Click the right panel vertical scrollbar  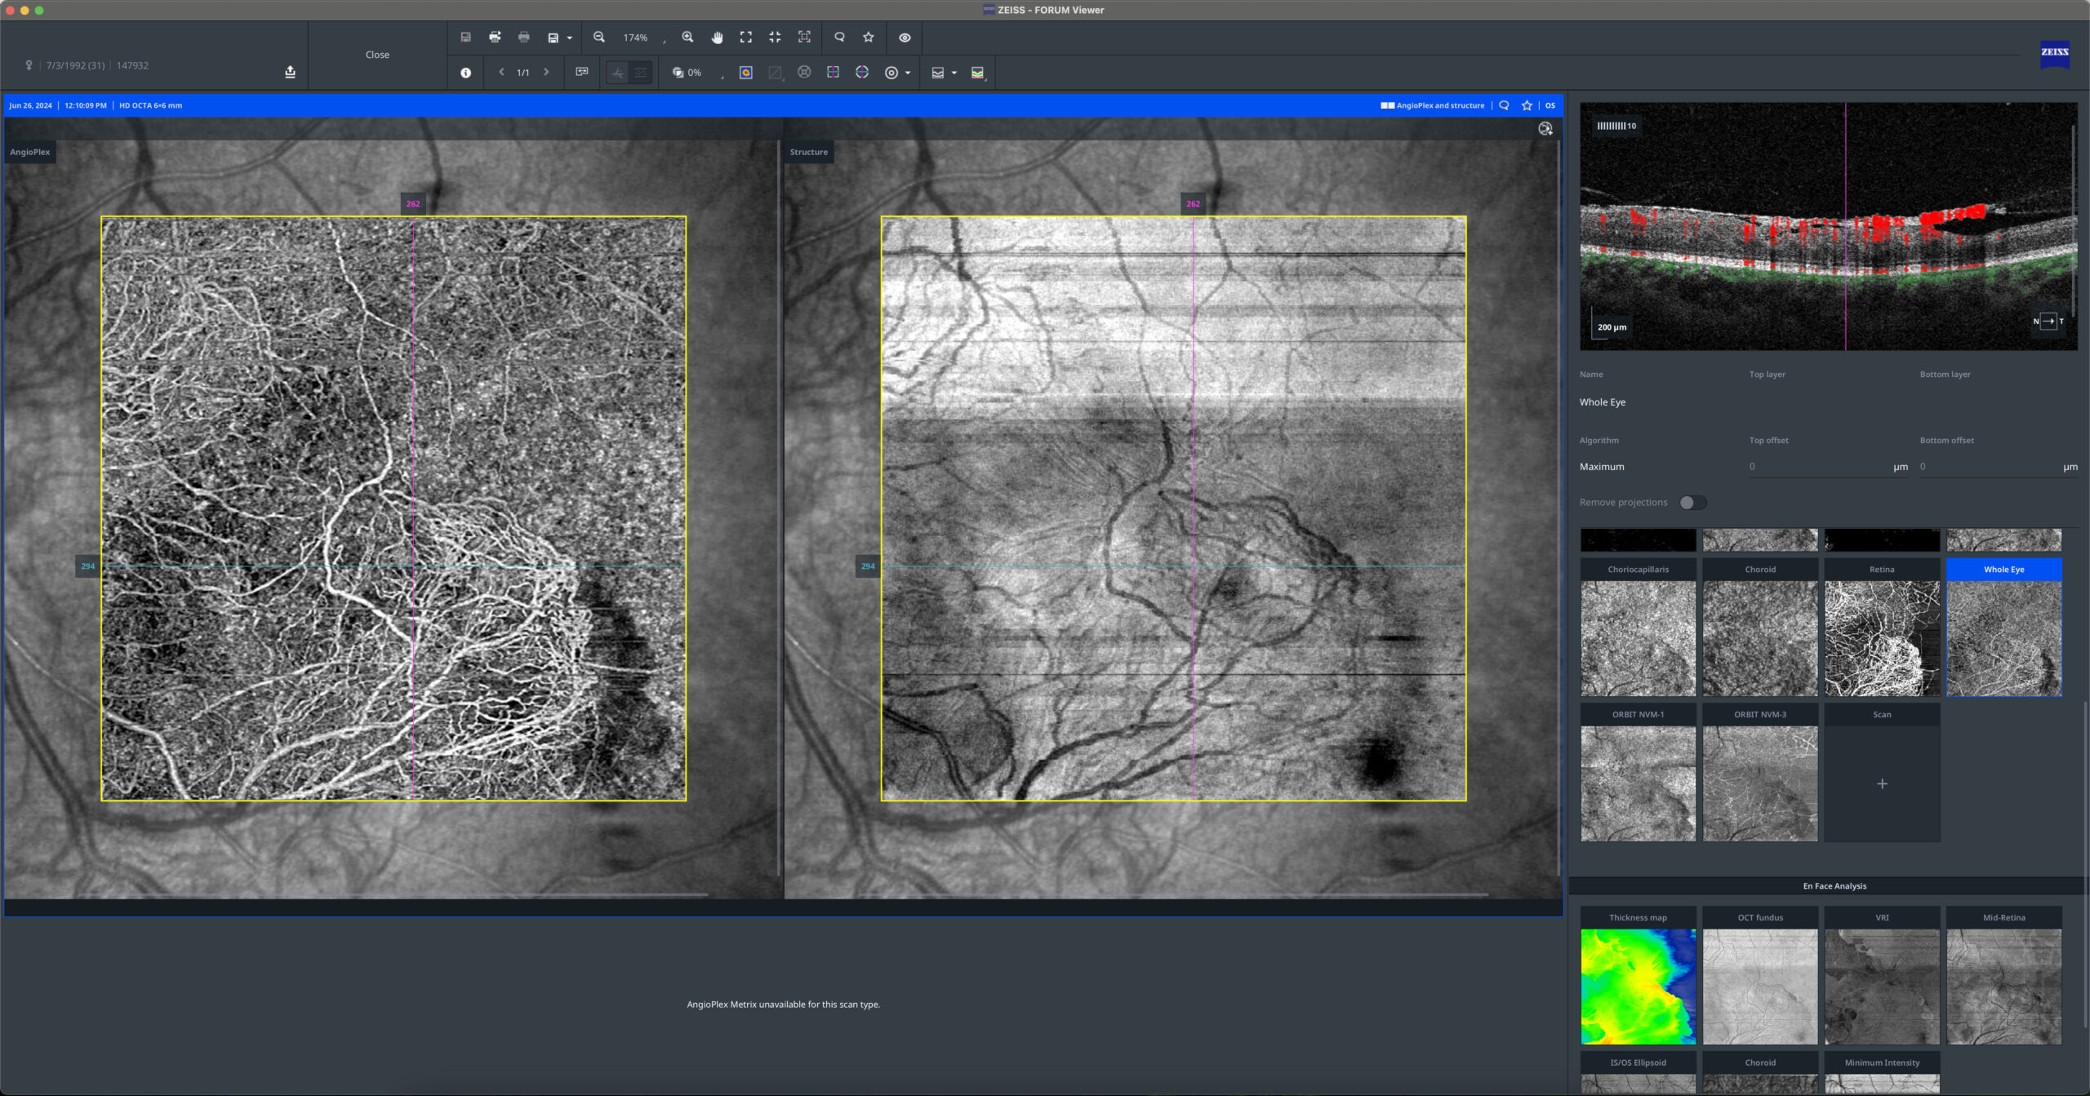tap(2084, 865)
